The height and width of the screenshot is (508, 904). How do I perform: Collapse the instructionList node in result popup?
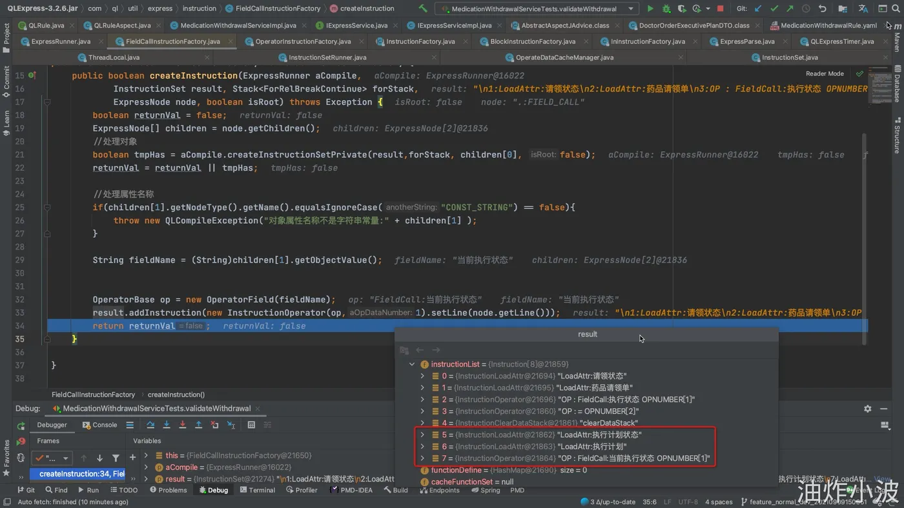coord(412,364)
